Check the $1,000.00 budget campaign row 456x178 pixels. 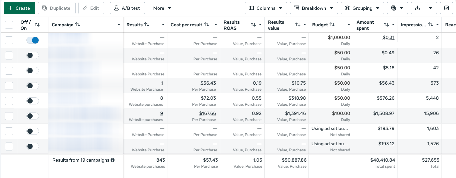(x=9, y=40)
